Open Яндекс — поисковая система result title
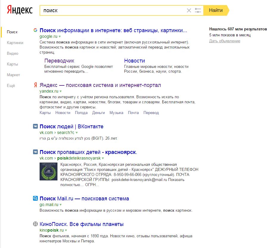The width and height of the screenshot is (267, 248). pos(100,85)
